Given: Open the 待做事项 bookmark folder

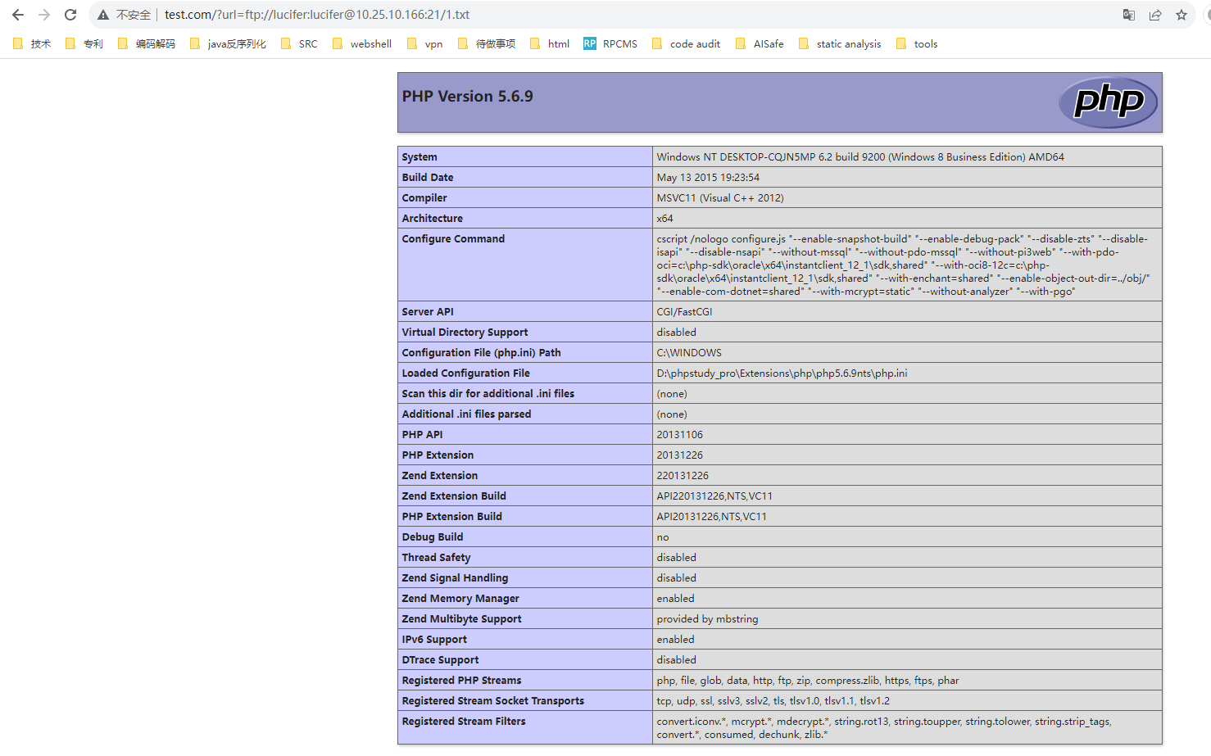Looking at the screenshot, I should 487,44.
